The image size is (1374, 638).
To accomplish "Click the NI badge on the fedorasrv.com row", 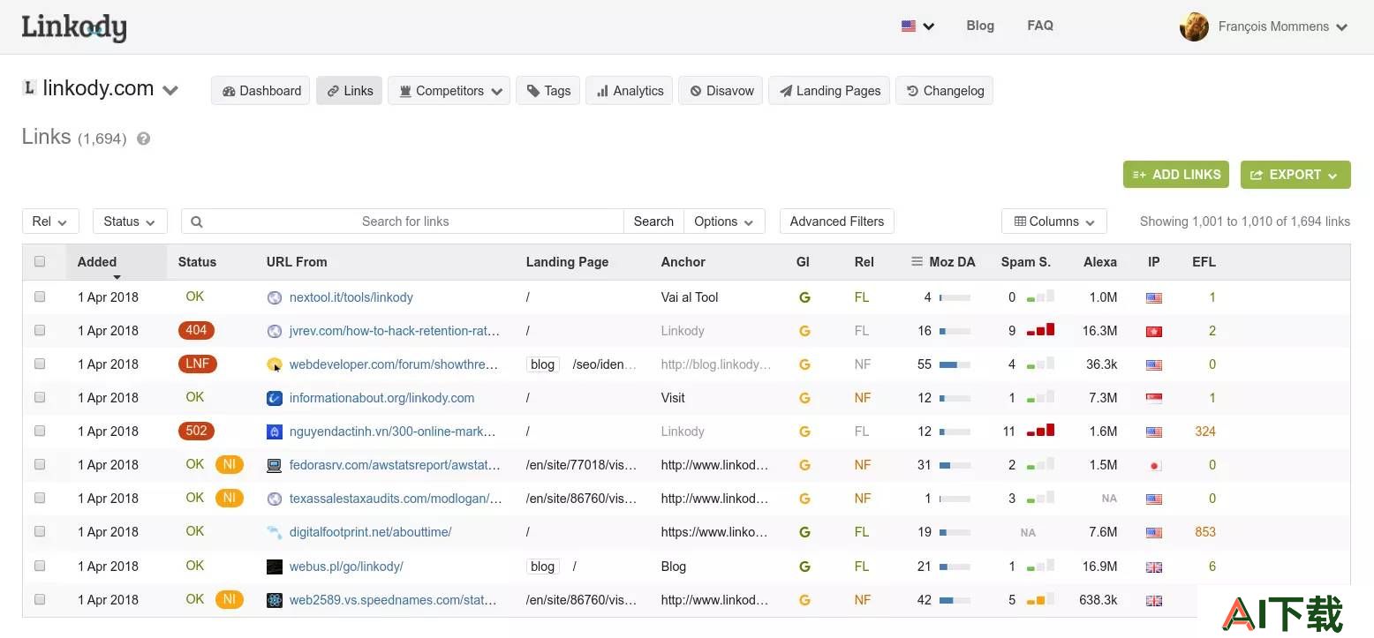I will (229, 464).
